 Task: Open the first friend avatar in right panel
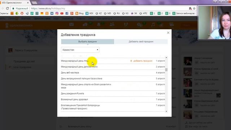pos(188,61)
